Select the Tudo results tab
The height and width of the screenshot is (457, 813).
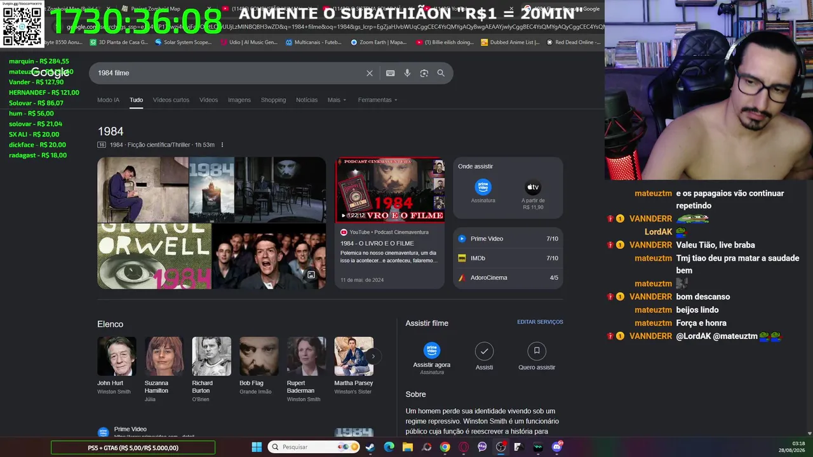coord(137,100)
